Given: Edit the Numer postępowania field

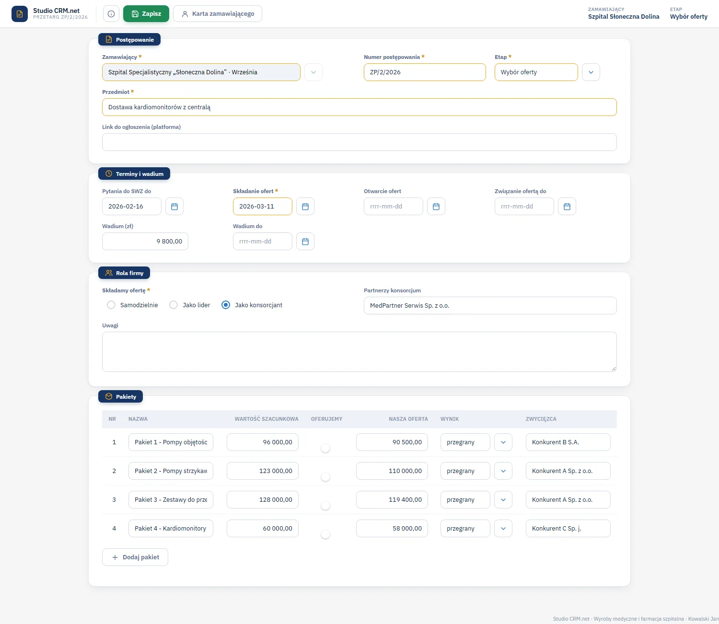Looking at the screenshot, I should (425, 72).
